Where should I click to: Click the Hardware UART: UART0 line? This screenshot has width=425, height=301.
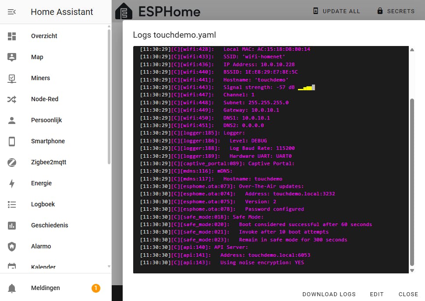[x=216, y=156]
